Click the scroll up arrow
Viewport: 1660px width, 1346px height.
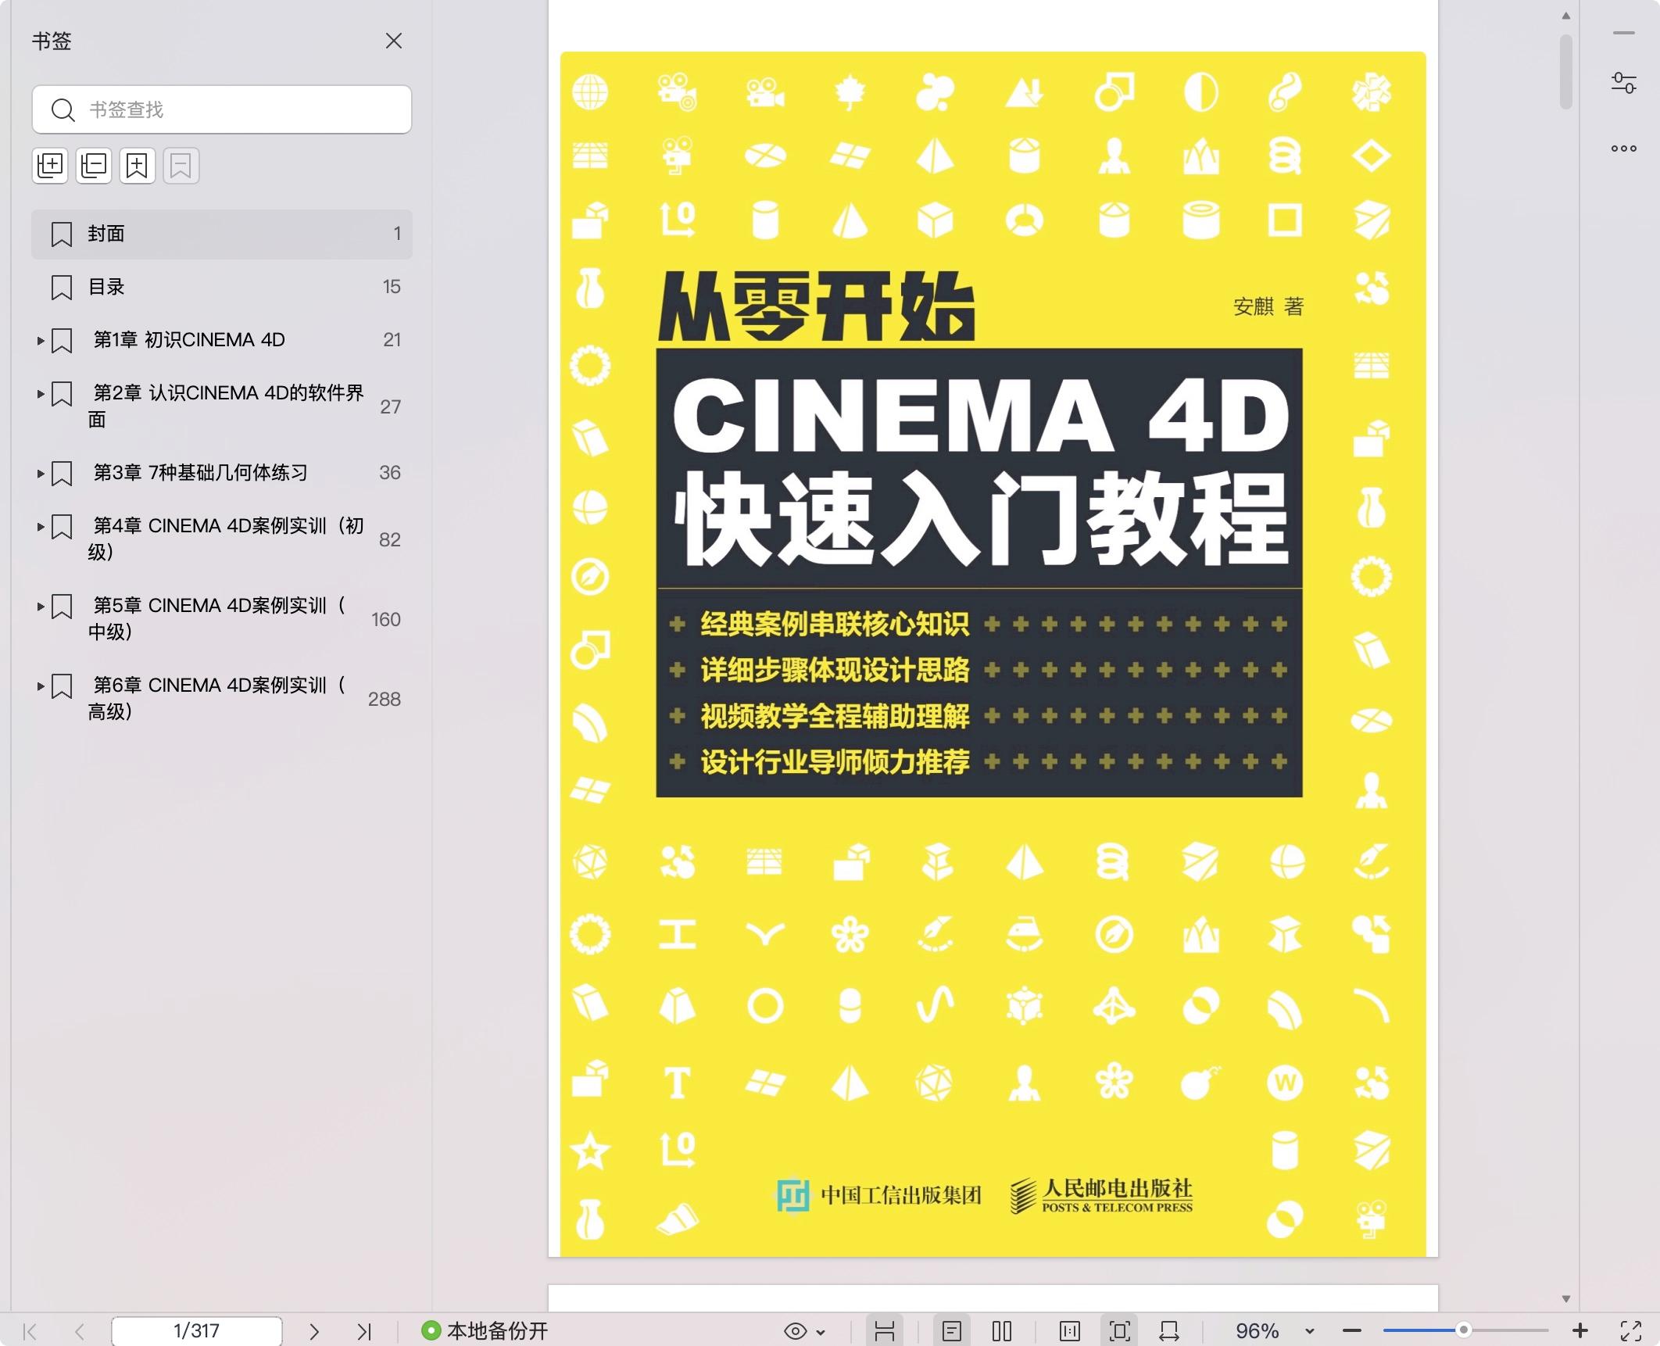pyautogui.click(x=1565, y=16)
